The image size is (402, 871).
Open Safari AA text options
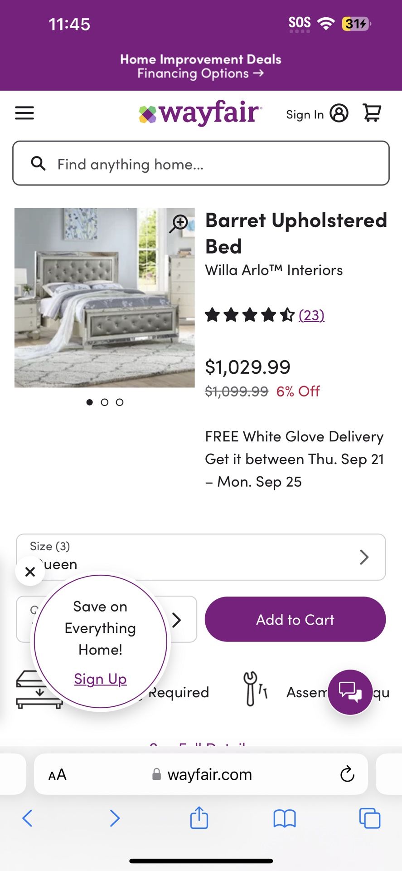[x=58, y=774]
